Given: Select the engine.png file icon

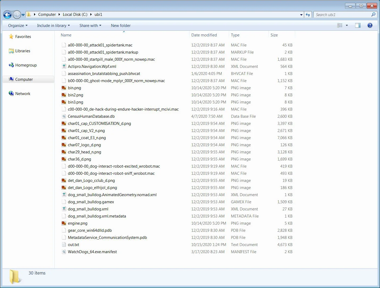Looking at the screenshot, I should pyautogui.click(x=64, y=223).
